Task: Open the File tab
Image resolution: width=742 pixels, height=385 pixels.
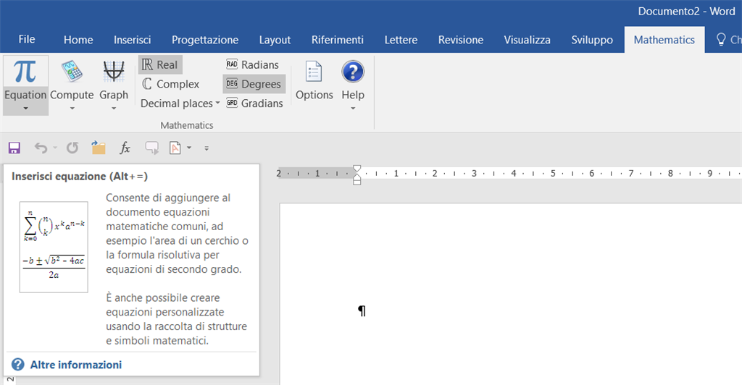Action: point(27,40)
